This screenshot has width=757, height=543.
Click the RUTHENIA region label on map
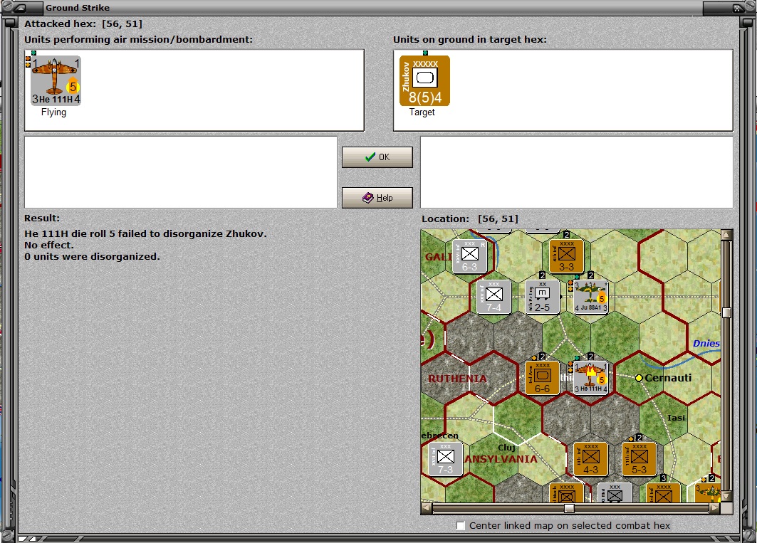point(457,379)
